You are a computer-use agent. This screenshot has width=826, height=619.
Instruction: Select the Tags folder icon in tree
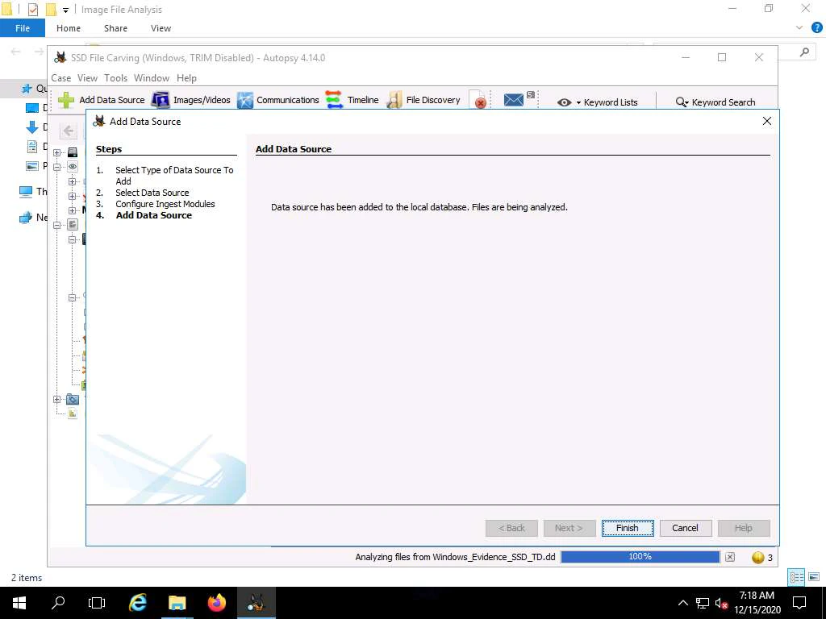[x=73, y=400]
